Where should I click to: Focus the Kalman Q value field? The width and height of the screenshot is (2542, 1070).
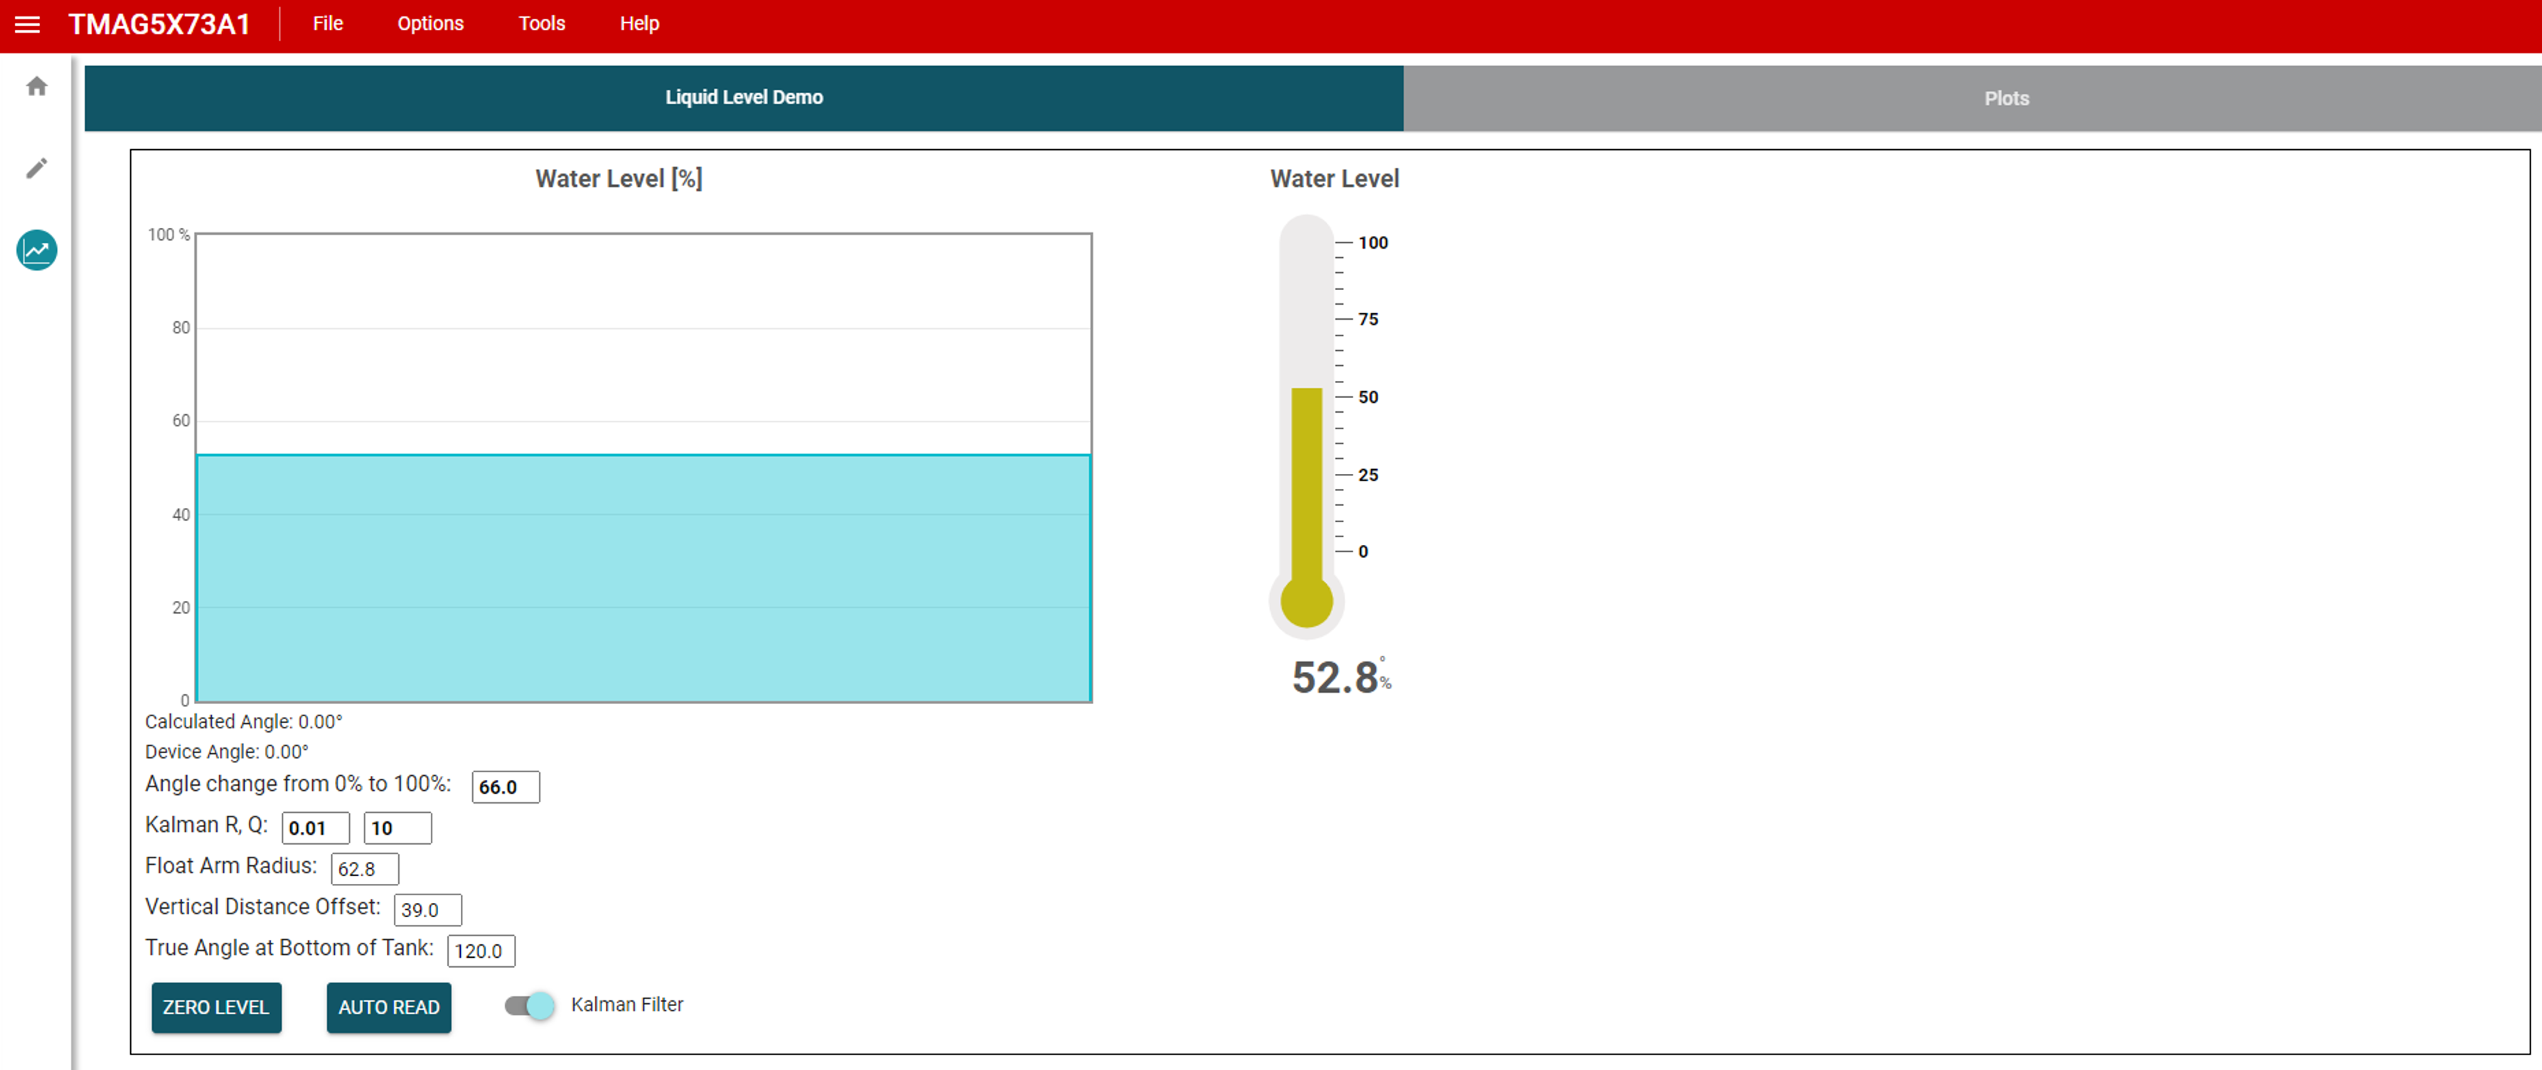pyautogui.click(x=397, y=828)
